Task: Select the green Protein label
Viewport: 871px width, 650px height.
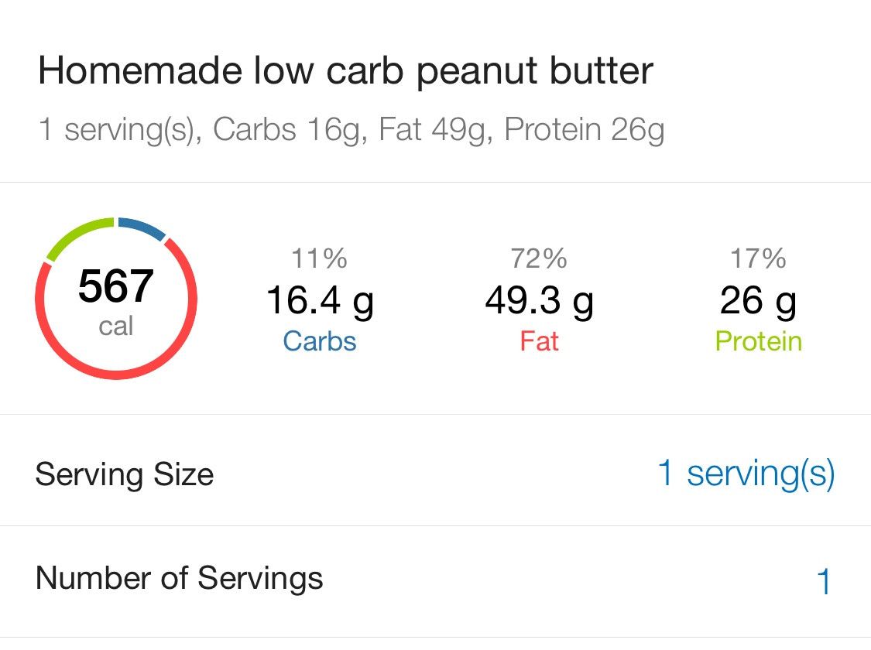Action: 758,341
